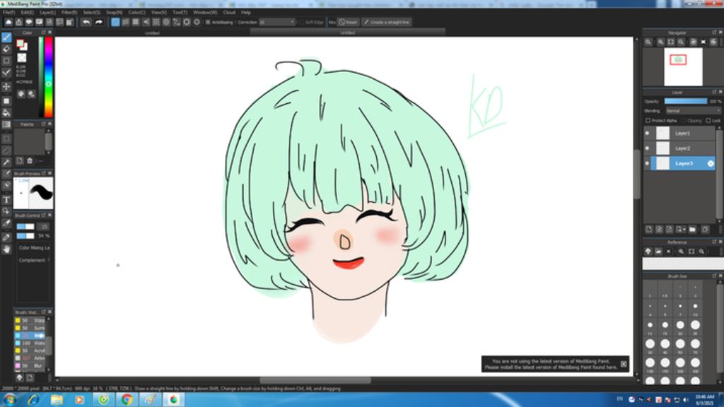Click the taskbar clock showing 10:46 AM
The width and height of the screenshot is (724, 407).
coord(704,400)
